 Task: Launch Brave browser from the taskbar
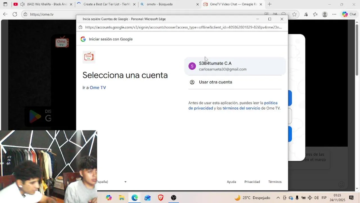(x=161, y=198)
